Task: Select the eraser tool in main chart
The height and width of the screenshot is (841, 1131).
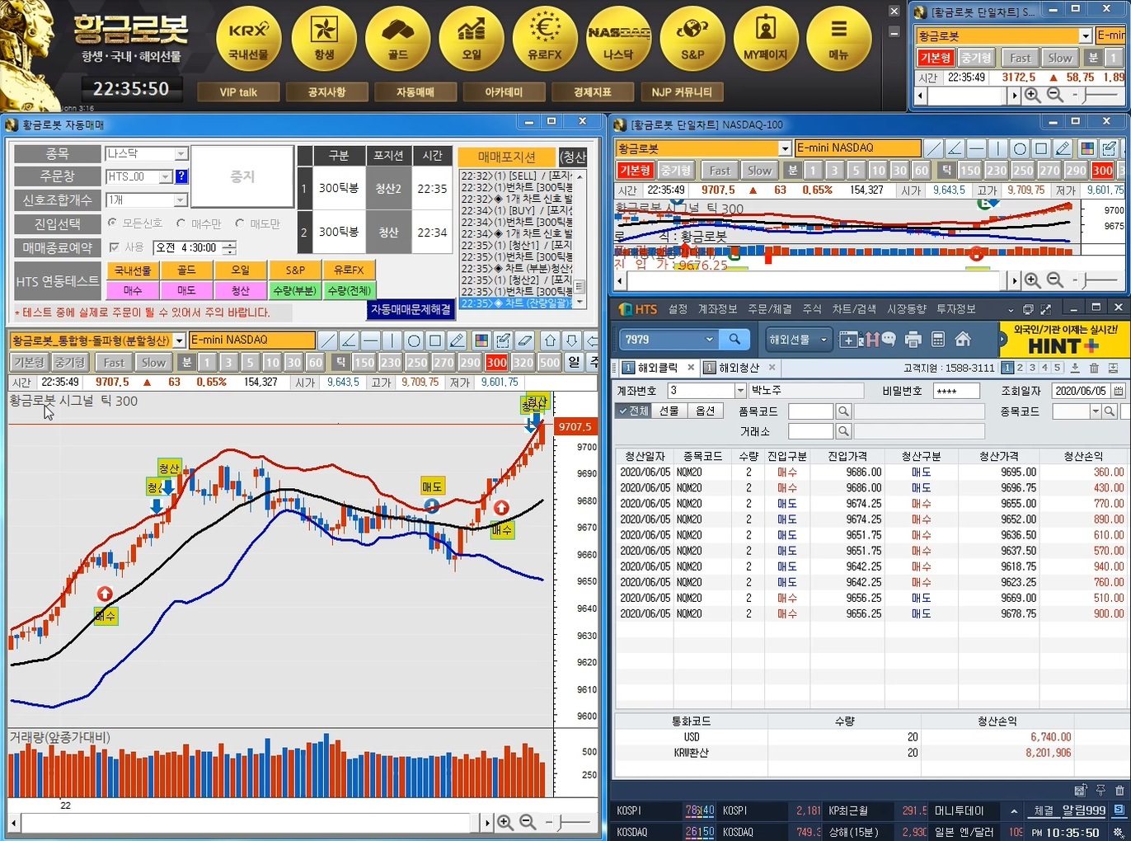Action: click(524, 341)
